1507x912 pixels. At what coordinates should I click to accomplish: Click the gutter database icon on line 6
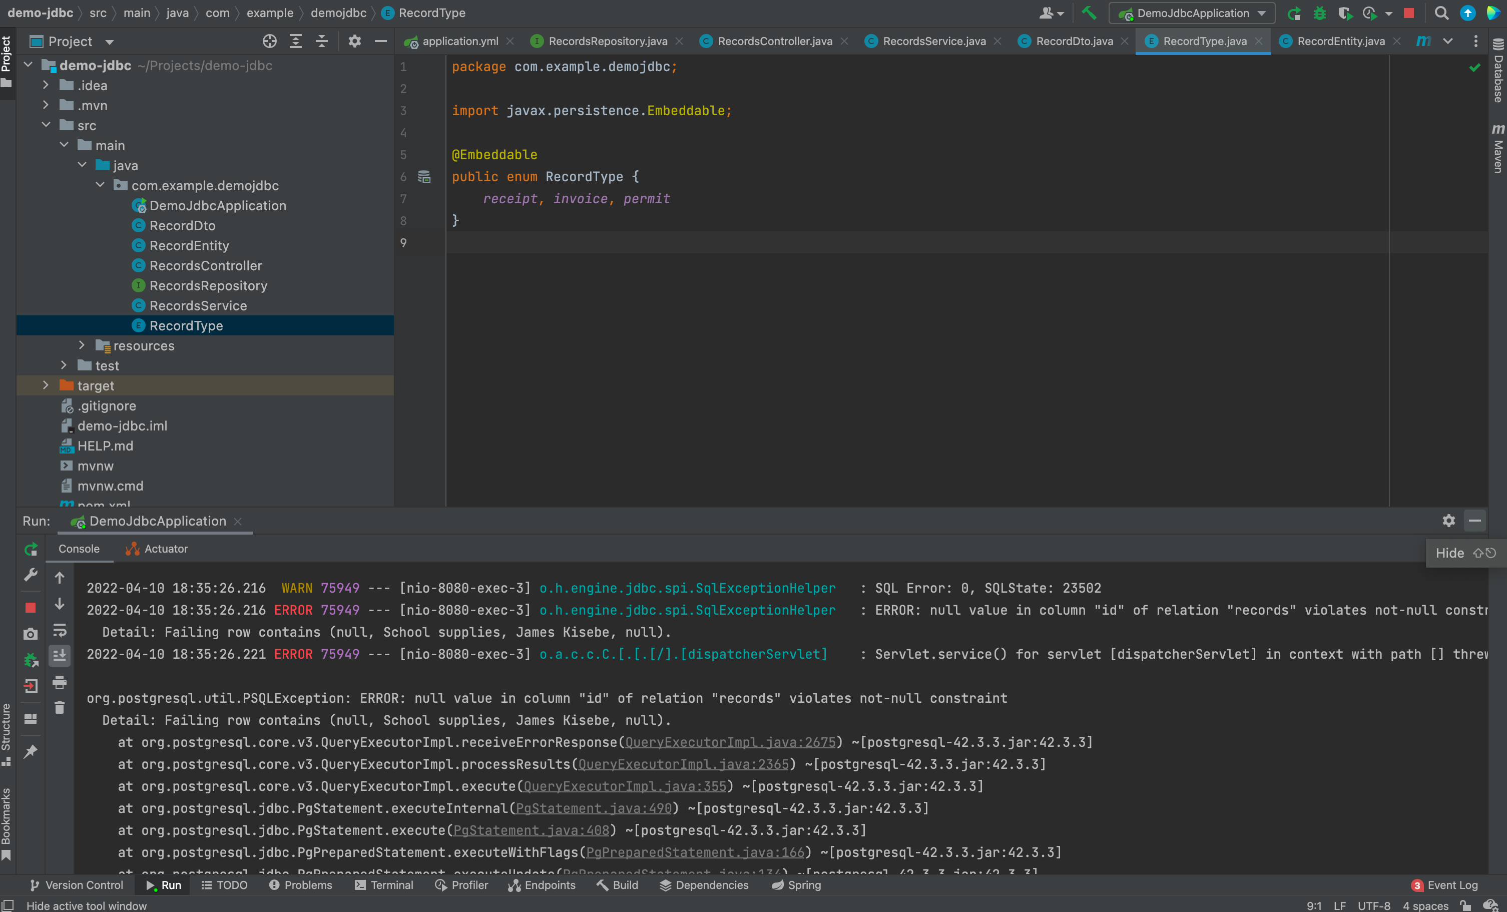click(424, 177)
